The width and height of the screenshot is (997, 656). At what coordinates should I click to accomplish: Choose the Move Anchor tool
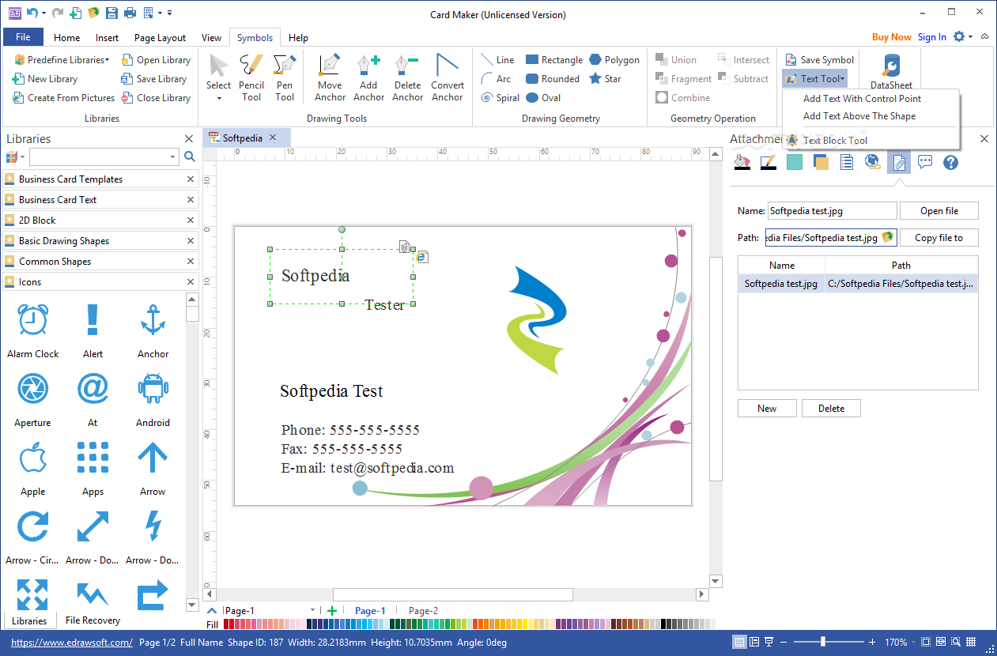(330, 77)
